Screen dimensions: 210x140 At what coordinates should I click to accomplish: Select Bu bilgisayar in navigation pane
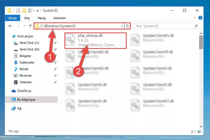pos(31,100)
